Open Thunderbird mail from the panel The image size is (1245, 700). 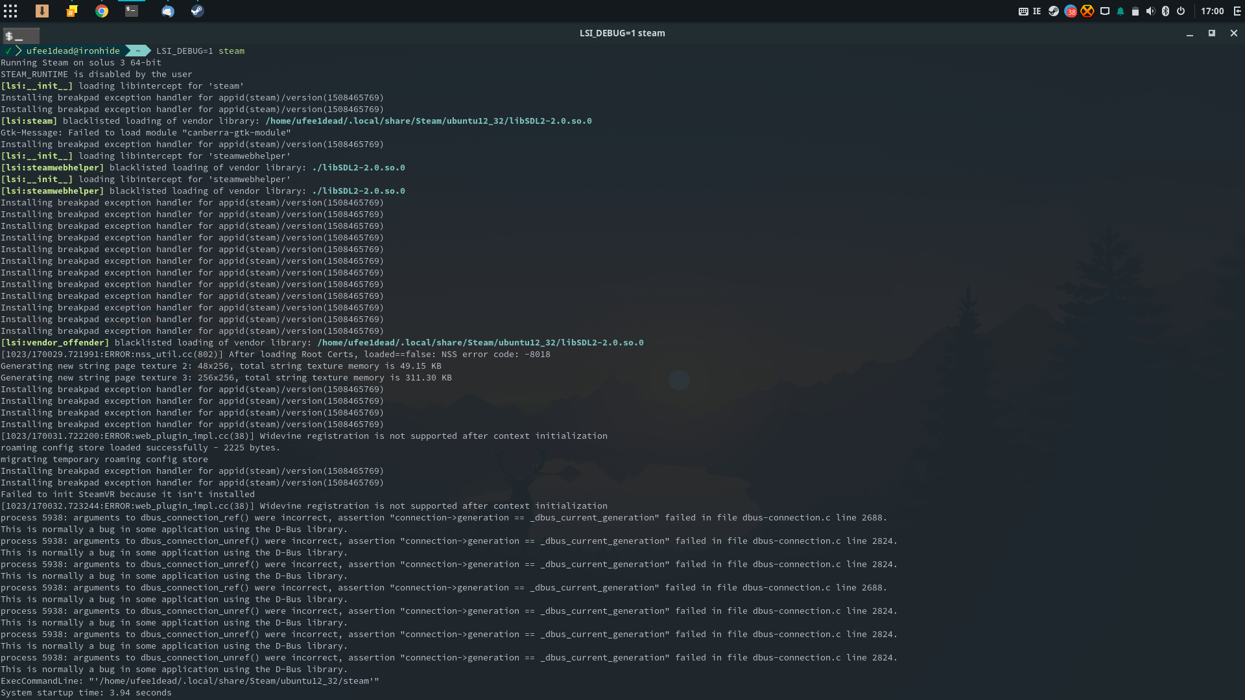(x=168, y=11)
